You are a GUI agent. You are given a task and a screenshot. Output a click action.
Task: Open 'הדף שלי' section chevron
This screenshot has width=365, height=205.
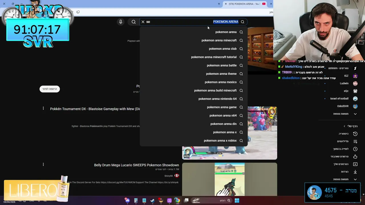point(344,126)
